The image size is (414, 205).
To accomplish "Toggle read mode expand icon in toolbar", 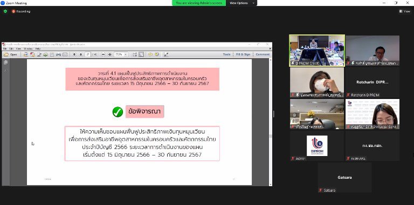I will (166, 54).
